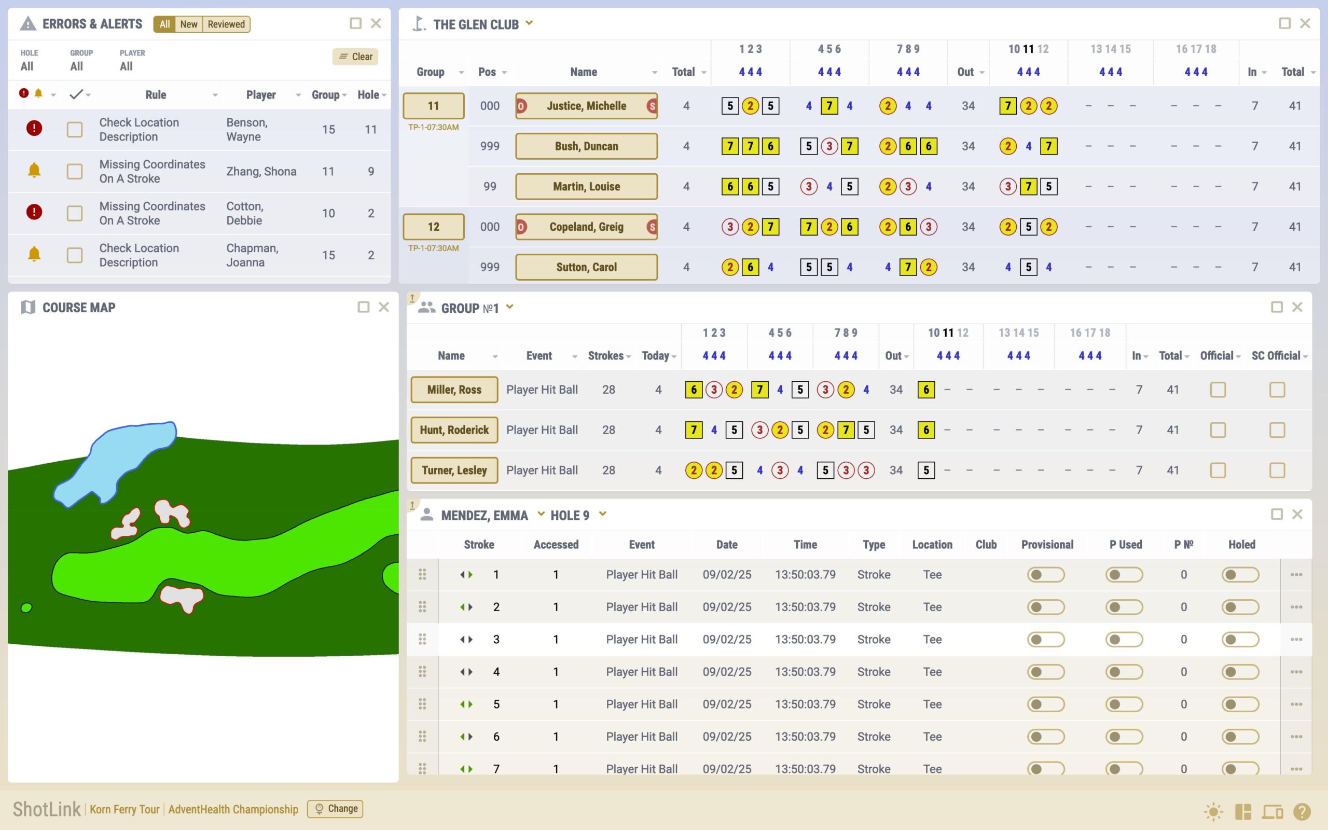The width and height of the screenshot is (1328, 830).
Task: Toggle the light theme sun icon
Action: [1213, 811]
